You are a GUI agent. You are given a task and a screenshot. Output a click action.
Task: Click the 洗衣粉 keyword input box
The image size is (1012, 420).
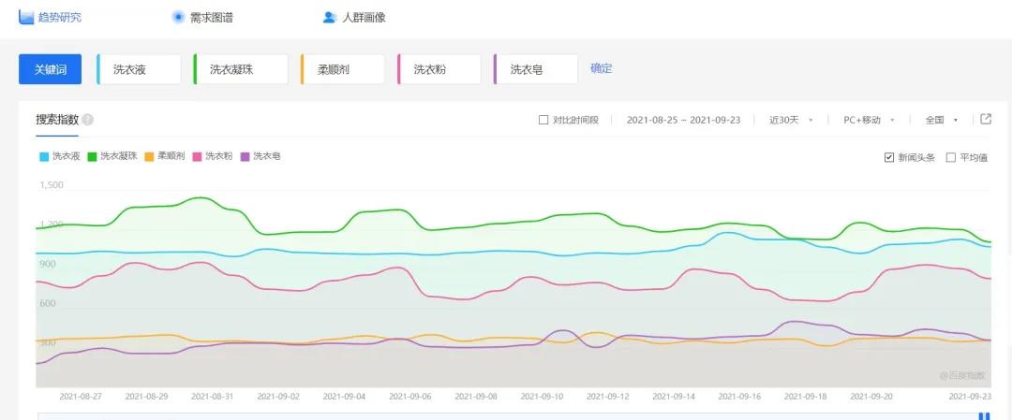point(440,69)
